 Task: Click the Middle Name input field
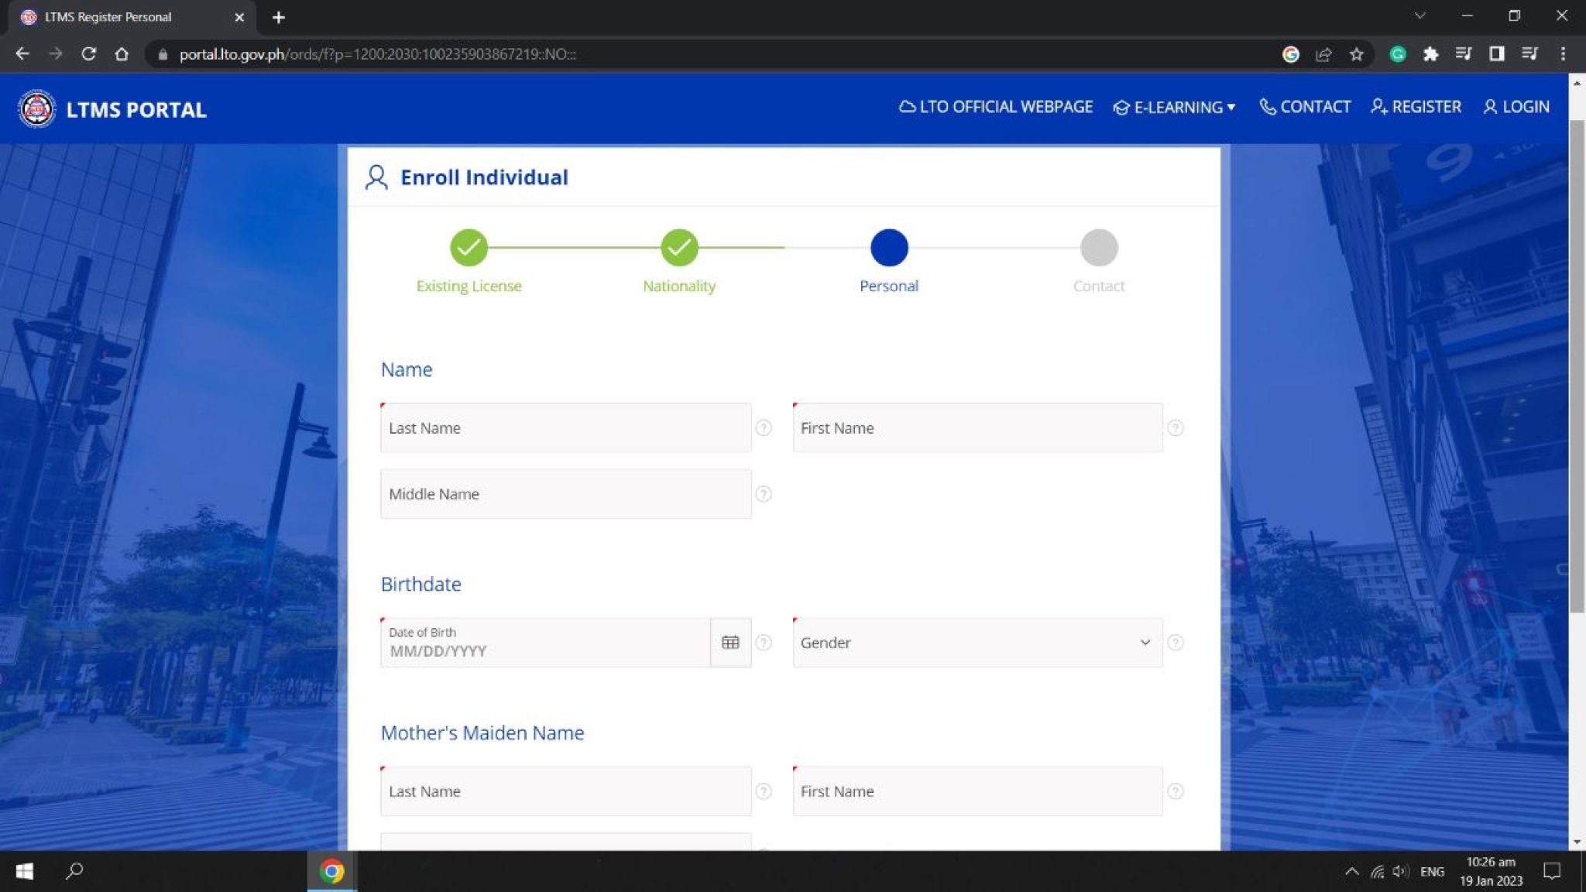[565, 494]
